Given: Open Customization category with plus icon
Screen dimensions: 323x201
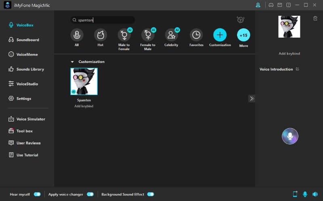Looking at the screenshot, I should click(x=220, y=35).
